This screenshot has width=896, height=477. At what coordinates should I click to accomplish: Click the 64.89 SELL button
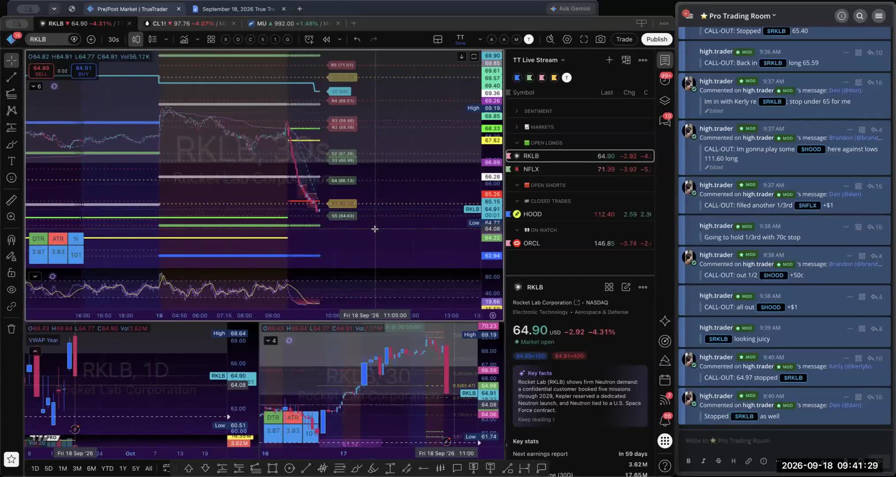[41, 71]
